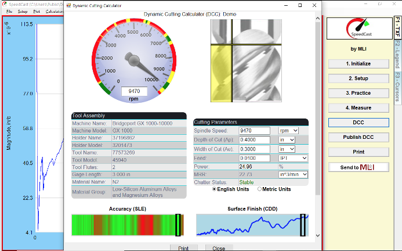The width and height of the screenshot is (402, 251).
Task: Click the 9470 rpm readout box on the gauge
Action: point(134,91)
